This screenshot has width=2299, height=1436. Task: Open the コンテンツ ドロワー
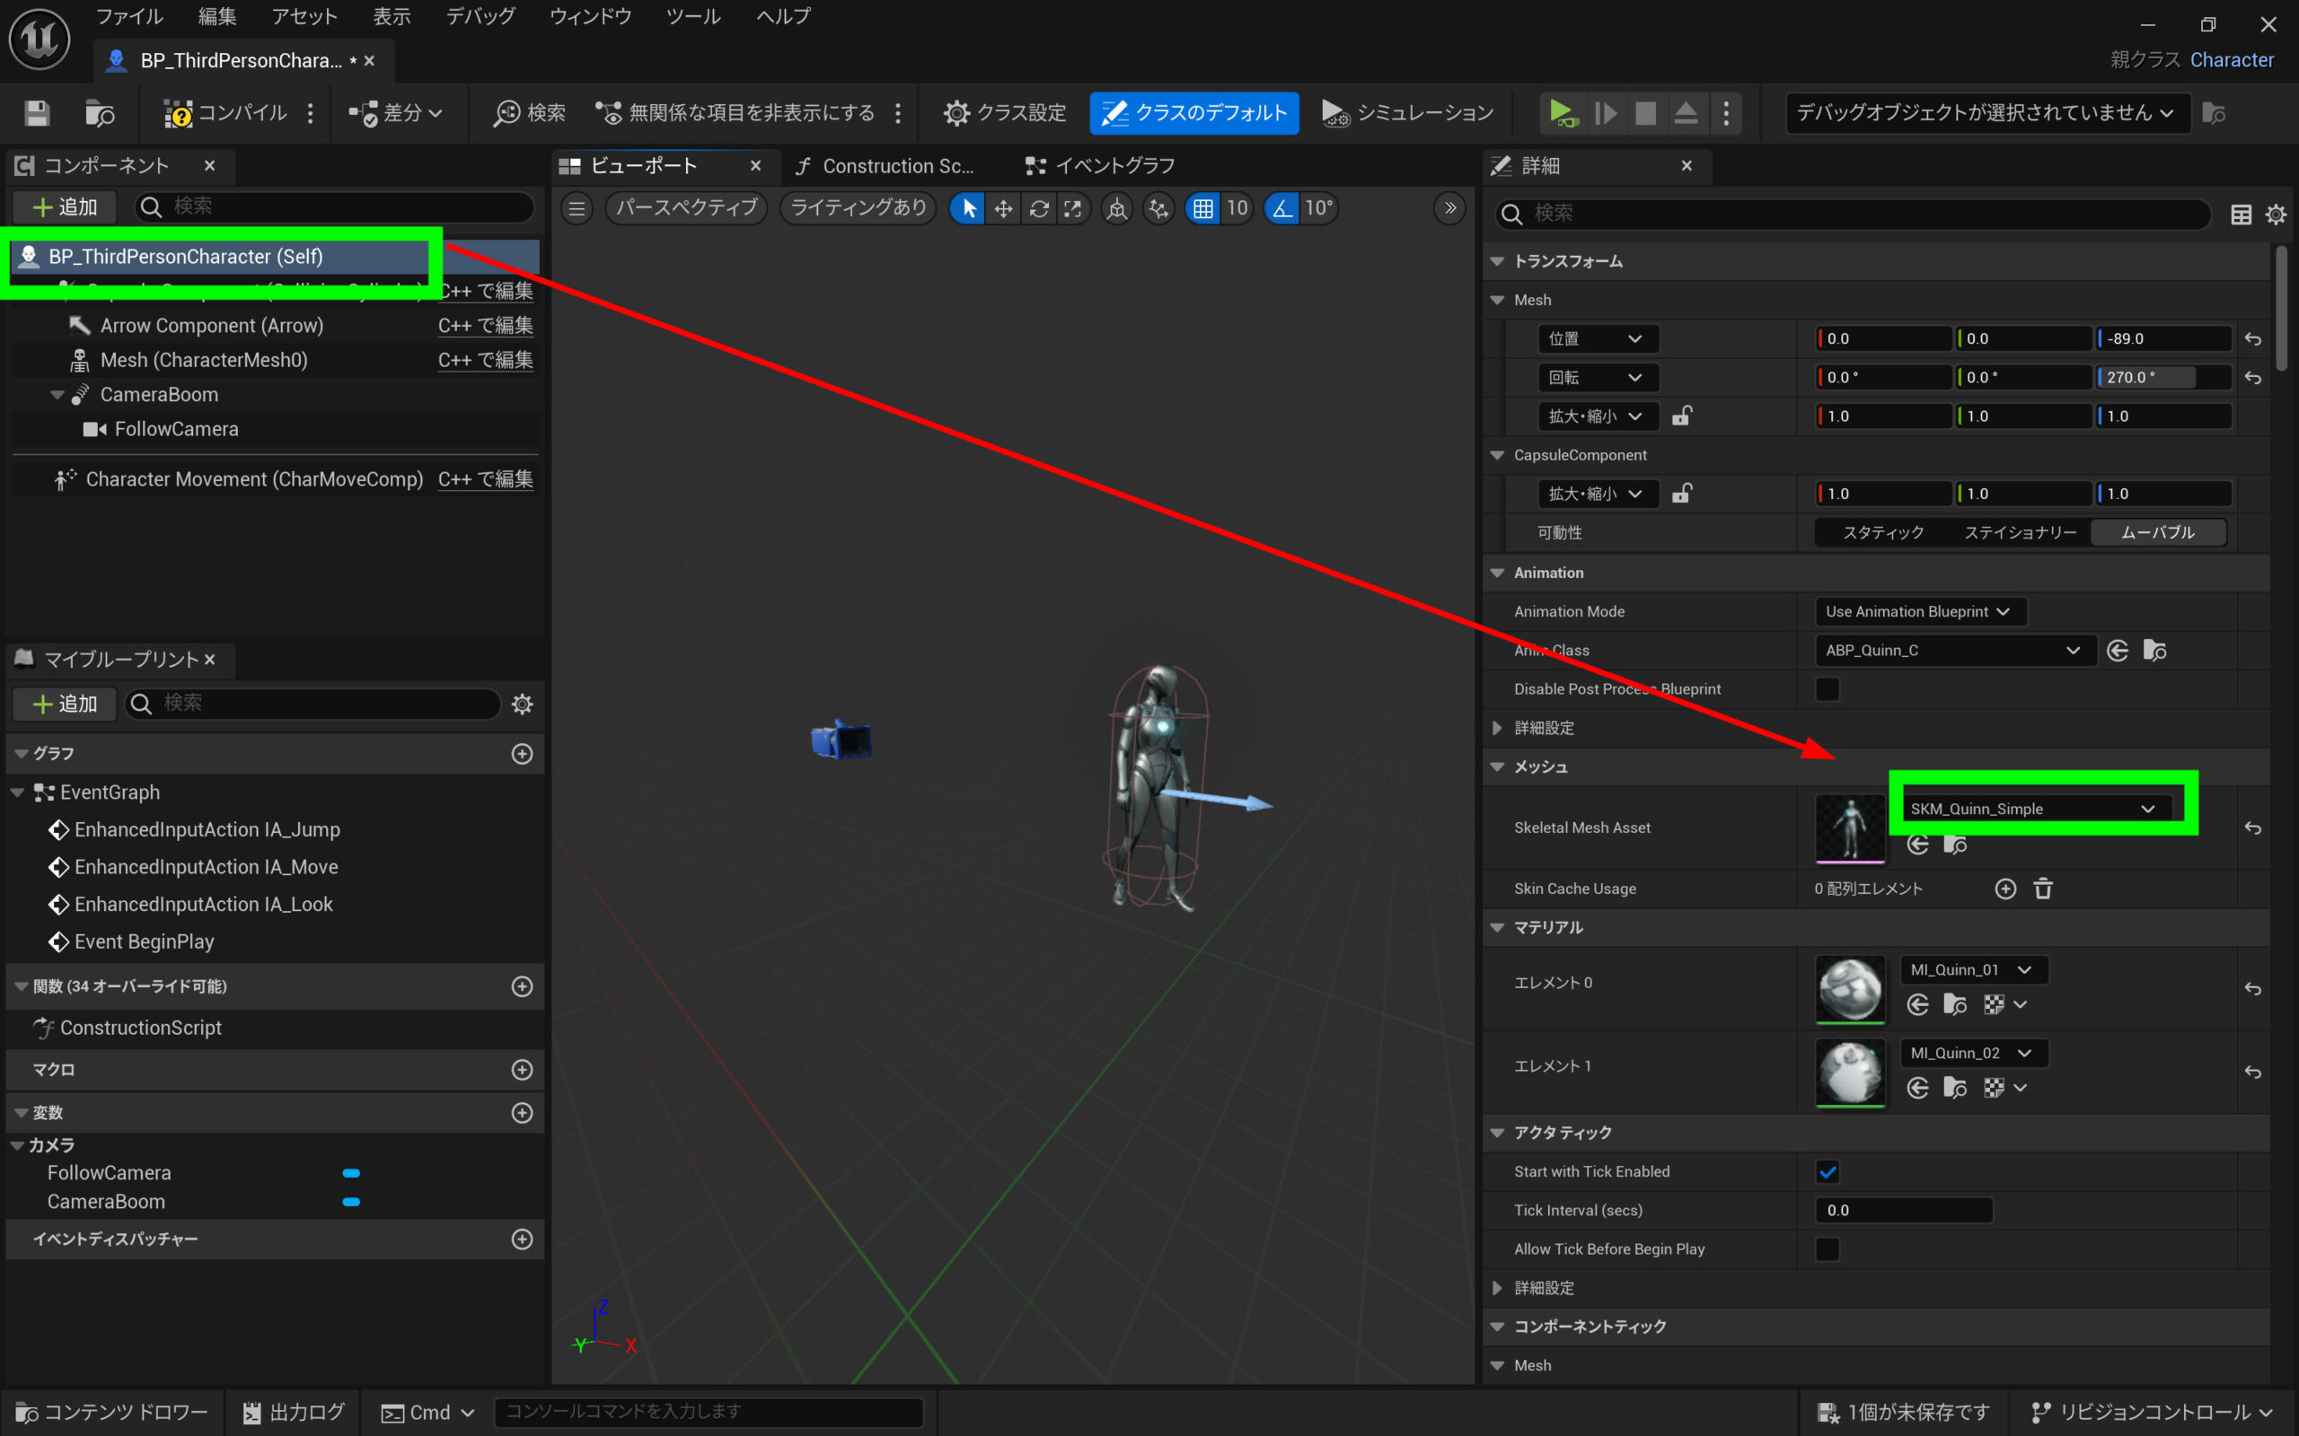coord(112,1413)
